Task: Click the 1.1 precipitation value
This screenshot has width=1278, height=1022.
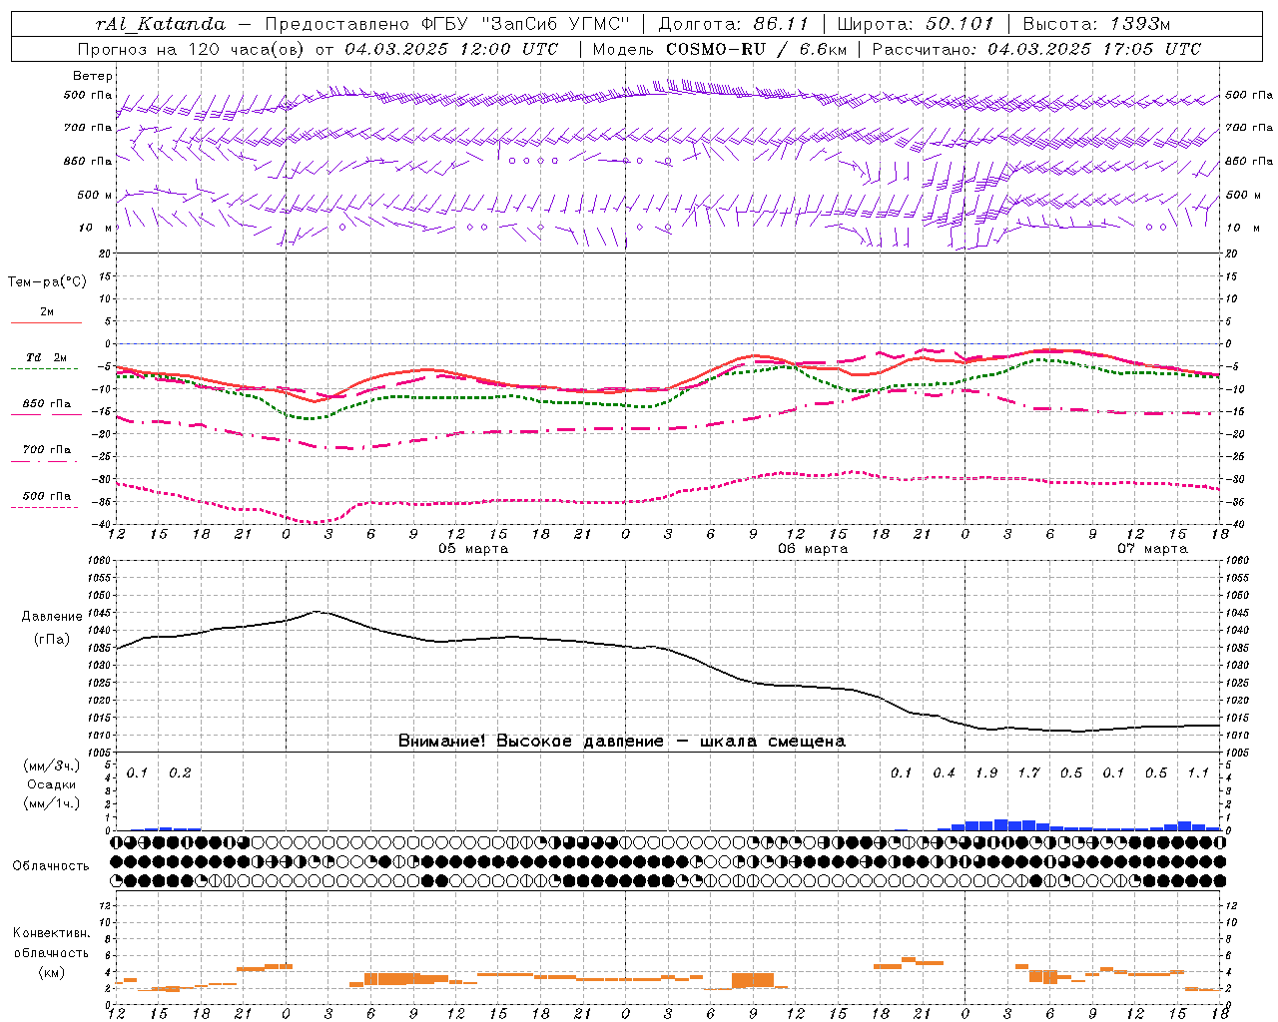Action: tap(1198, 772)
